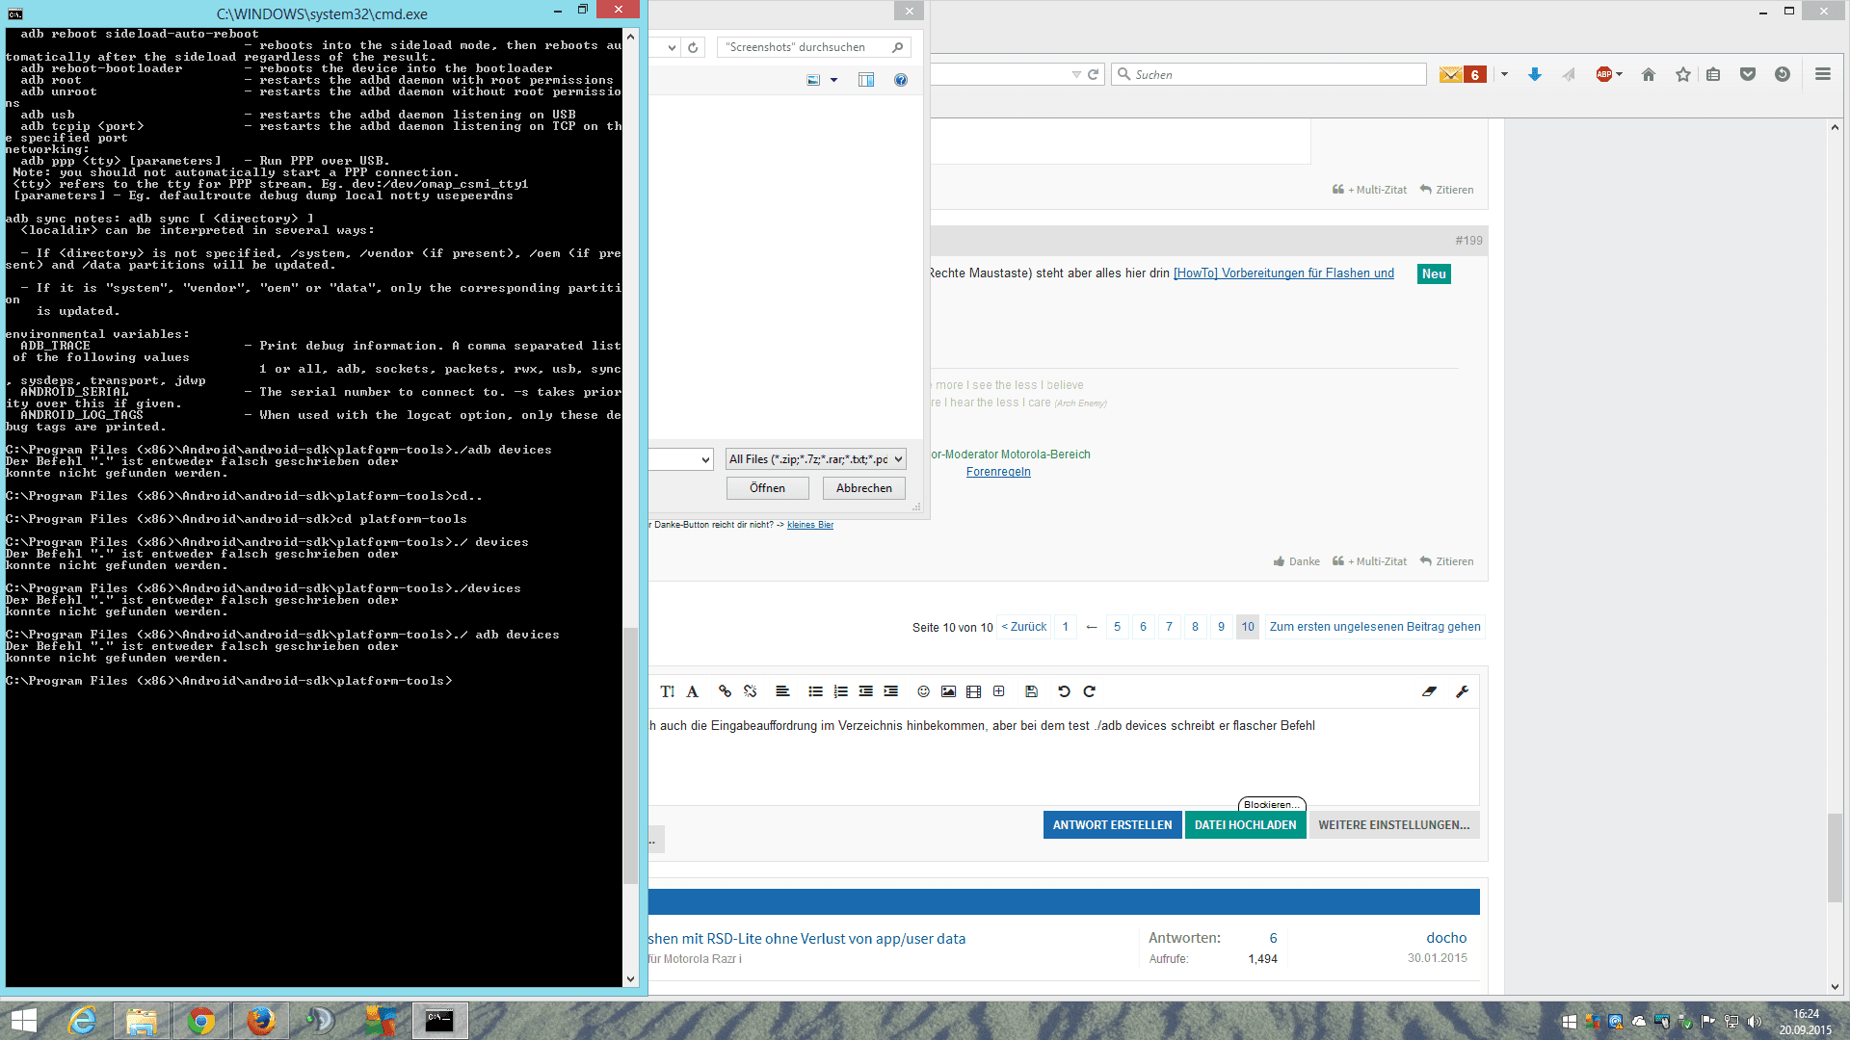Image resolution: width=1850 pixels, height=1040 pixels.
Task: Click the insert media film icon
Action: pos(973,691)
